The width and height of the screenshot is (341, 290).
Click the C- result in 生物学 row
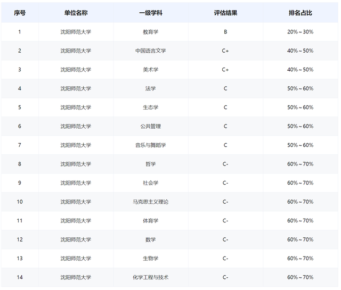click(225, 259)
